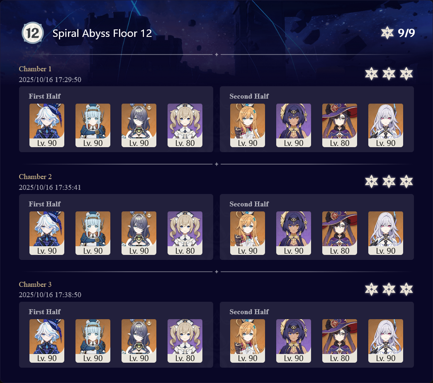Click the middle star of Chamber 2

click(x=389, y=181)
